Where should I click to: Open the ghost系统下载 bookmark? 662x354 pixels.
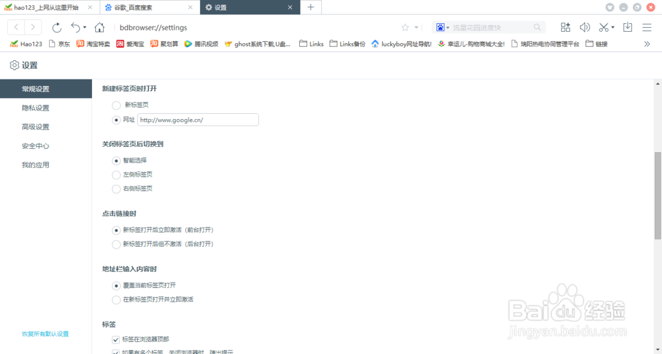tap(258, 44)
